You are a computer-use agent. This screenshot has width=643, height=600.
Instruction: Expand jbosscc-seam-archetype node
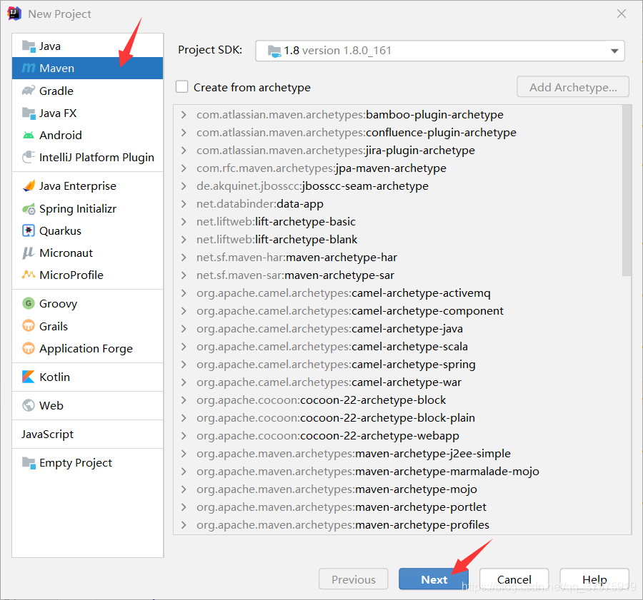pyautogui.click(x=184, y=186)
